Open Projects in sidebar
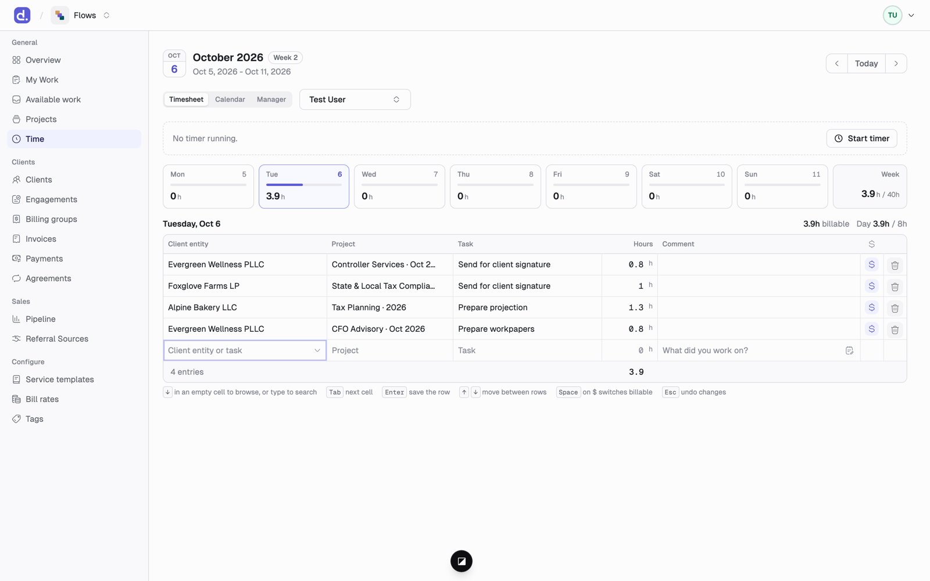 coord(74,119)
